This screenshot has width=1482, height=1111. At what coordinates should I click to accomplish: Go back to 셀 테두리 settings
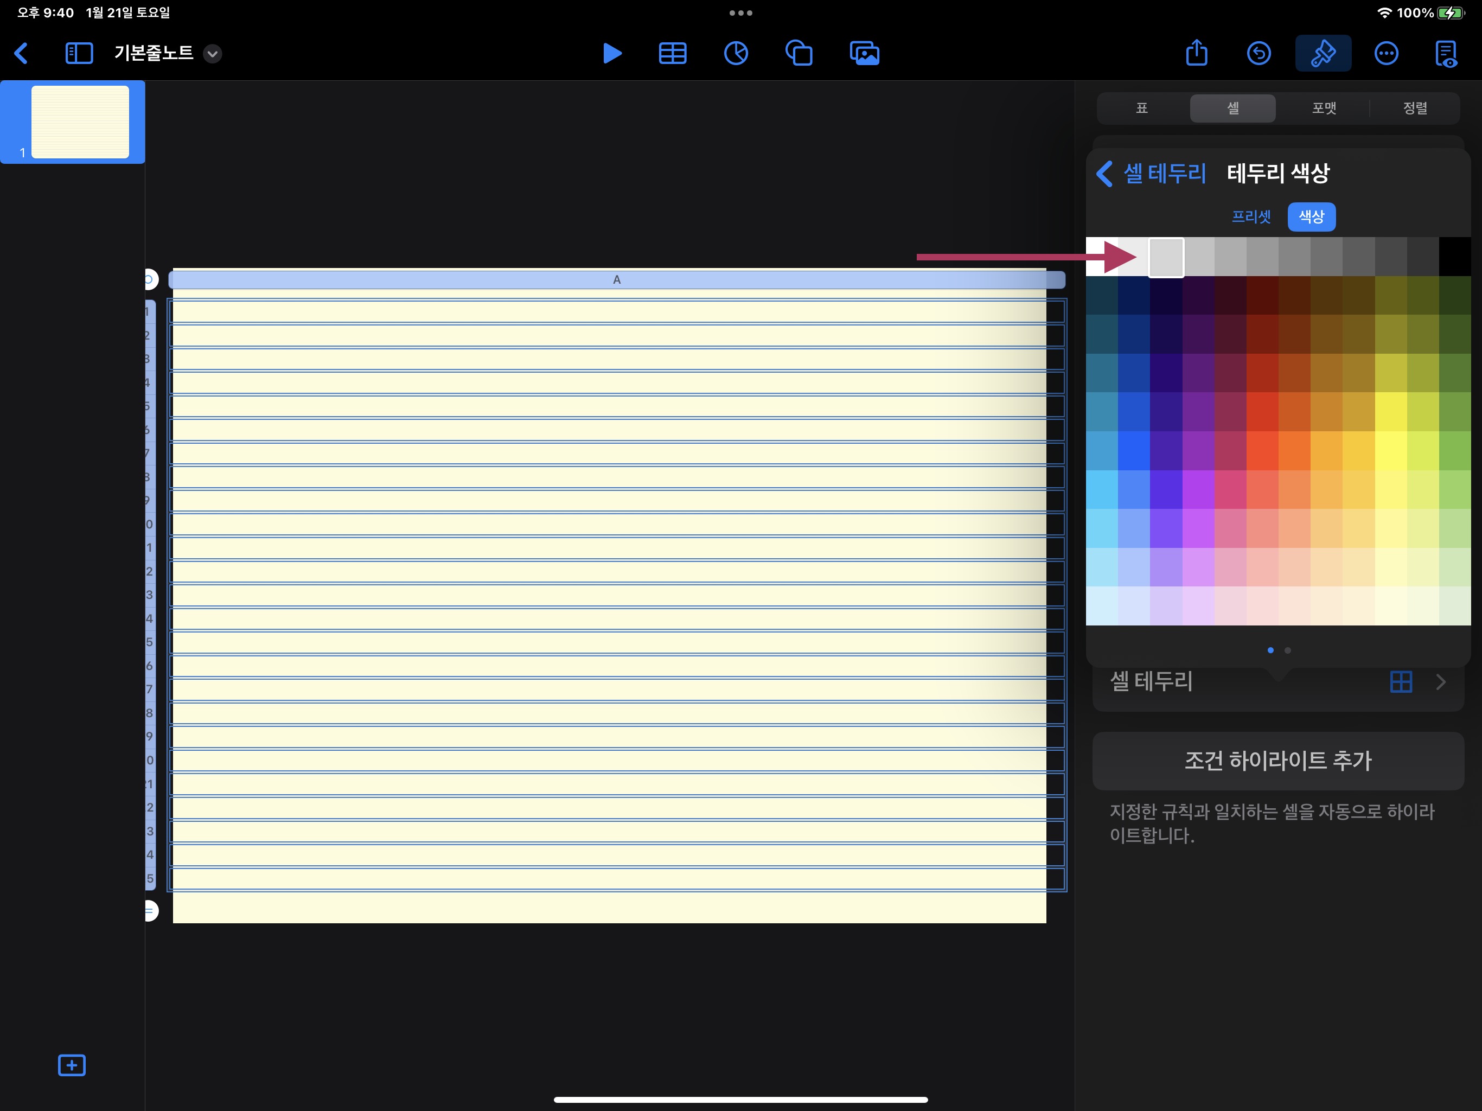click(1151, 174)
